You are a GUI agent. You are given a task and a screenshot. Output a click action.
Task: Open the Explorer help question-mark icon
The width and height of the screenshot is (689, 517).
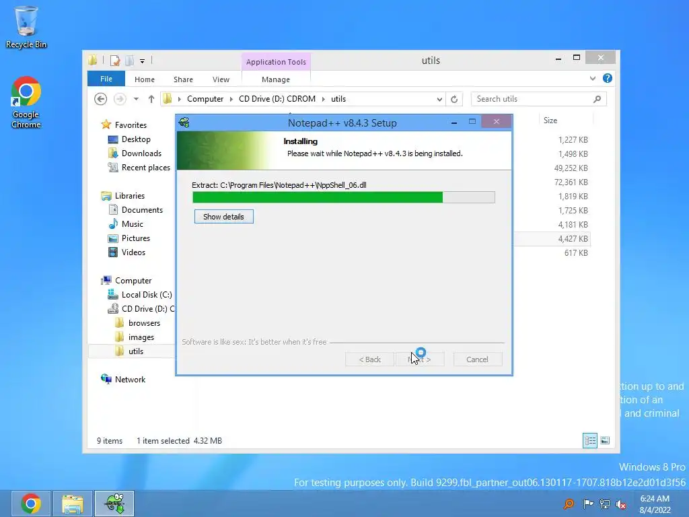pos(608,78)
